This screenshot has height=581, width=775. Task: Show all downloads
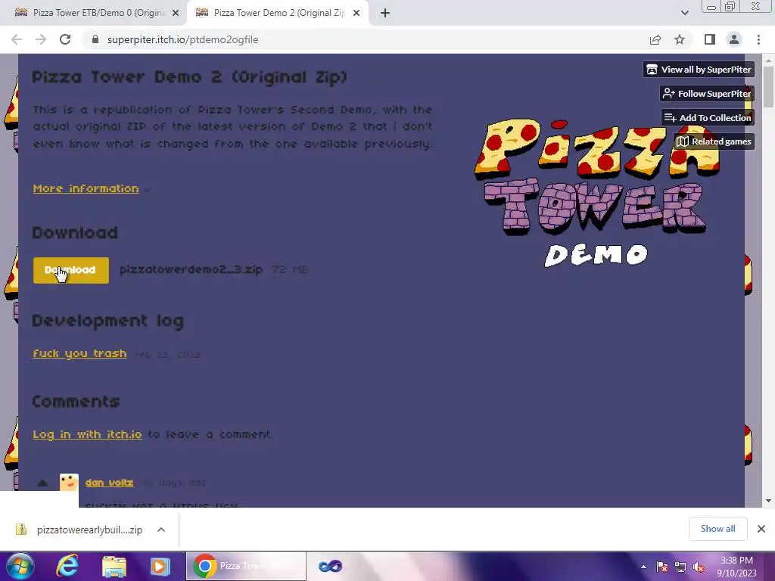717,529
